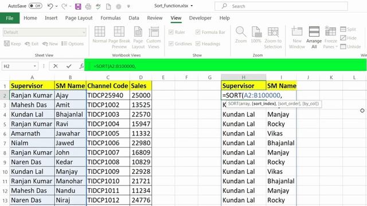The width and height of the screenshot is (367, 206).
Task: Open the Help tab
Action: pos(224,18)
